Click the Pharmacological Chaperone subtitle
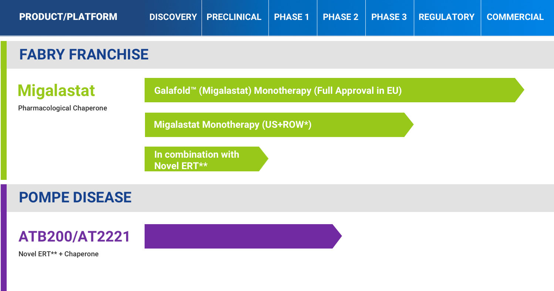Viewport: 554px width, 291px height. click(x=63, y=108)
